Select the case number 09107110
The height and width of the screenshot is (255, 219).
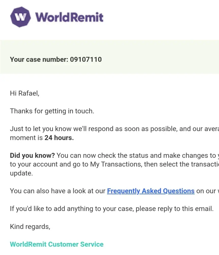click(x=86, y=60)
